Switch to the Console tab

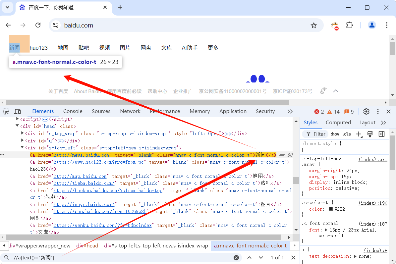pos(73,111)
